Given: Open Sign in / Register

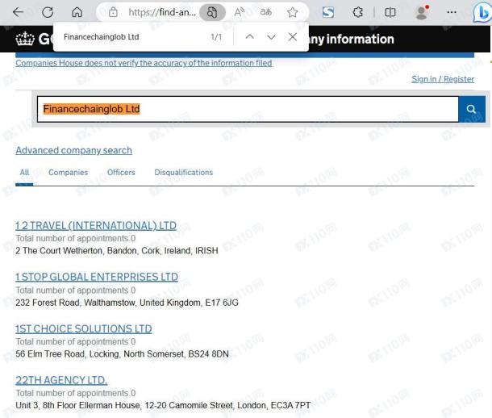Looking at the screenshot, I should pos(443,79).
